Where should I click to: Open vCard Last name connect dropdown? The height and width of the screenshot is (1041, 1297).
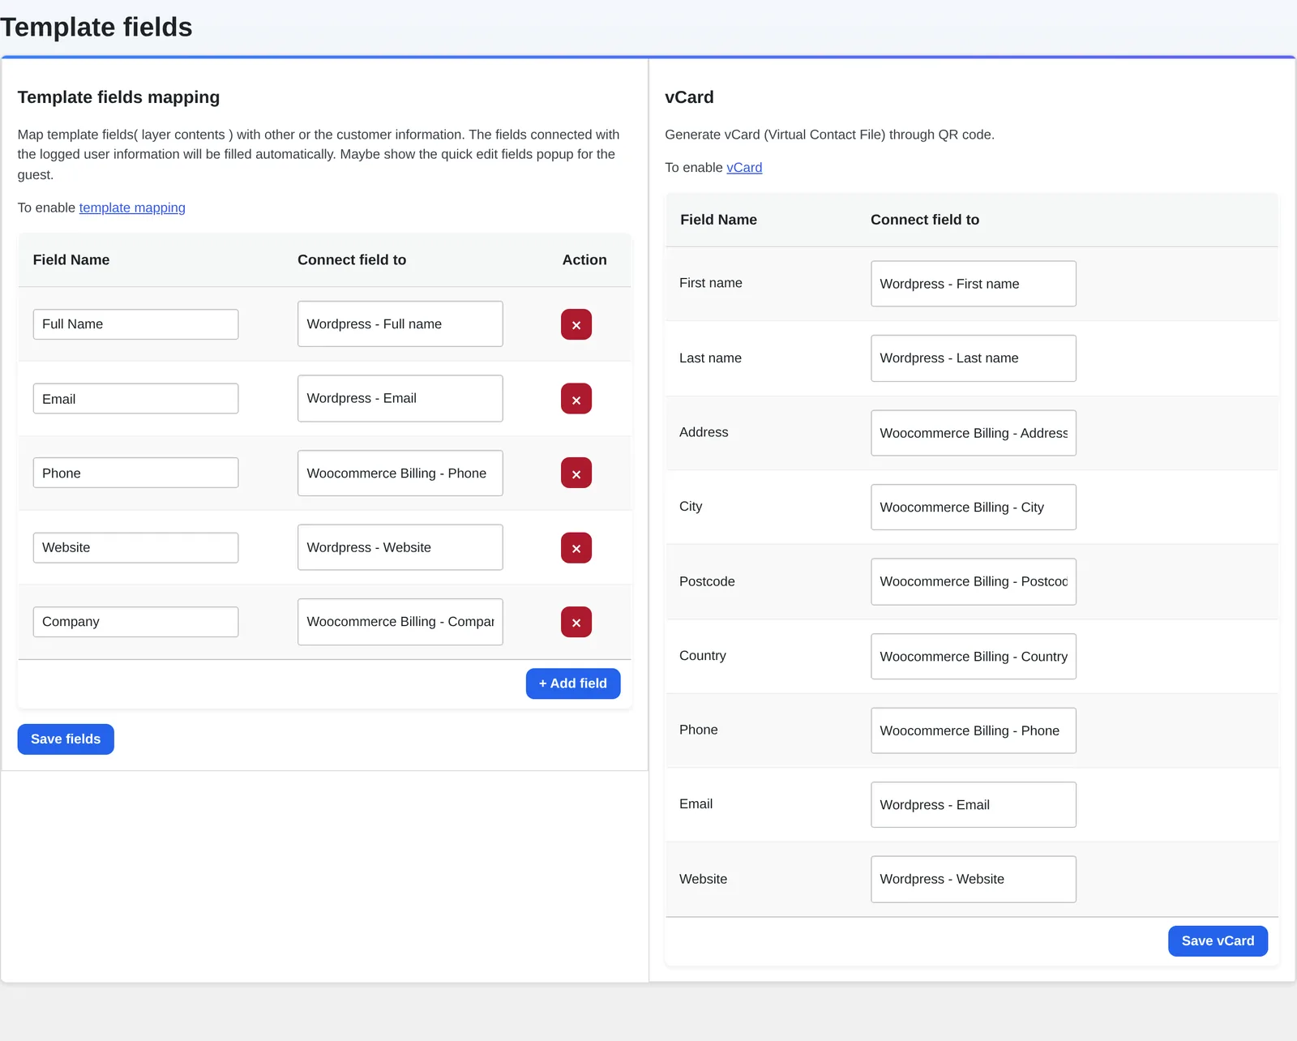tap(974, 358)
